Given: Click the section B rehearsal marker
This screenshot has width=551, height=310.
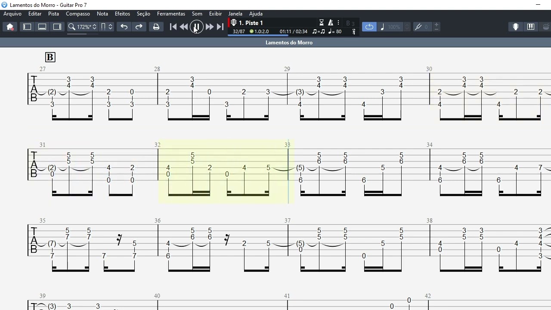Looking at the screenshot, I should point(50,57).
